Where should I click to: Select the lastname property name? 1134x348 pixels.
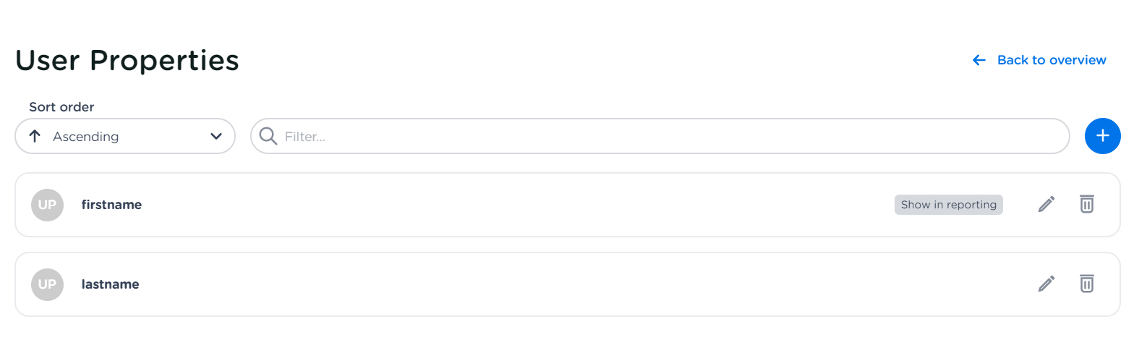pos(110,284)
